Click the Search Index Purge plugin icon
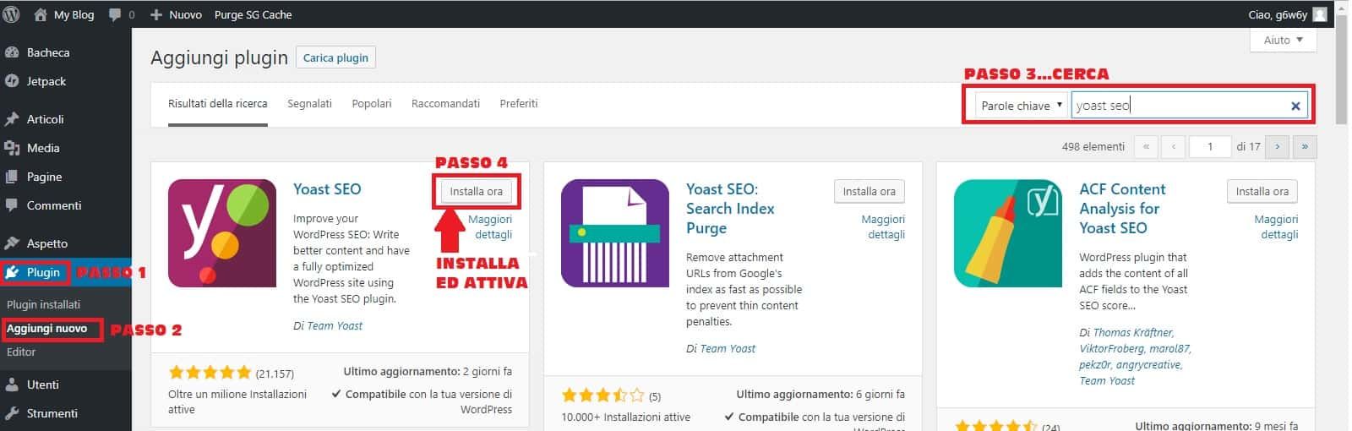1352x431 pixels. click(615, 233)
